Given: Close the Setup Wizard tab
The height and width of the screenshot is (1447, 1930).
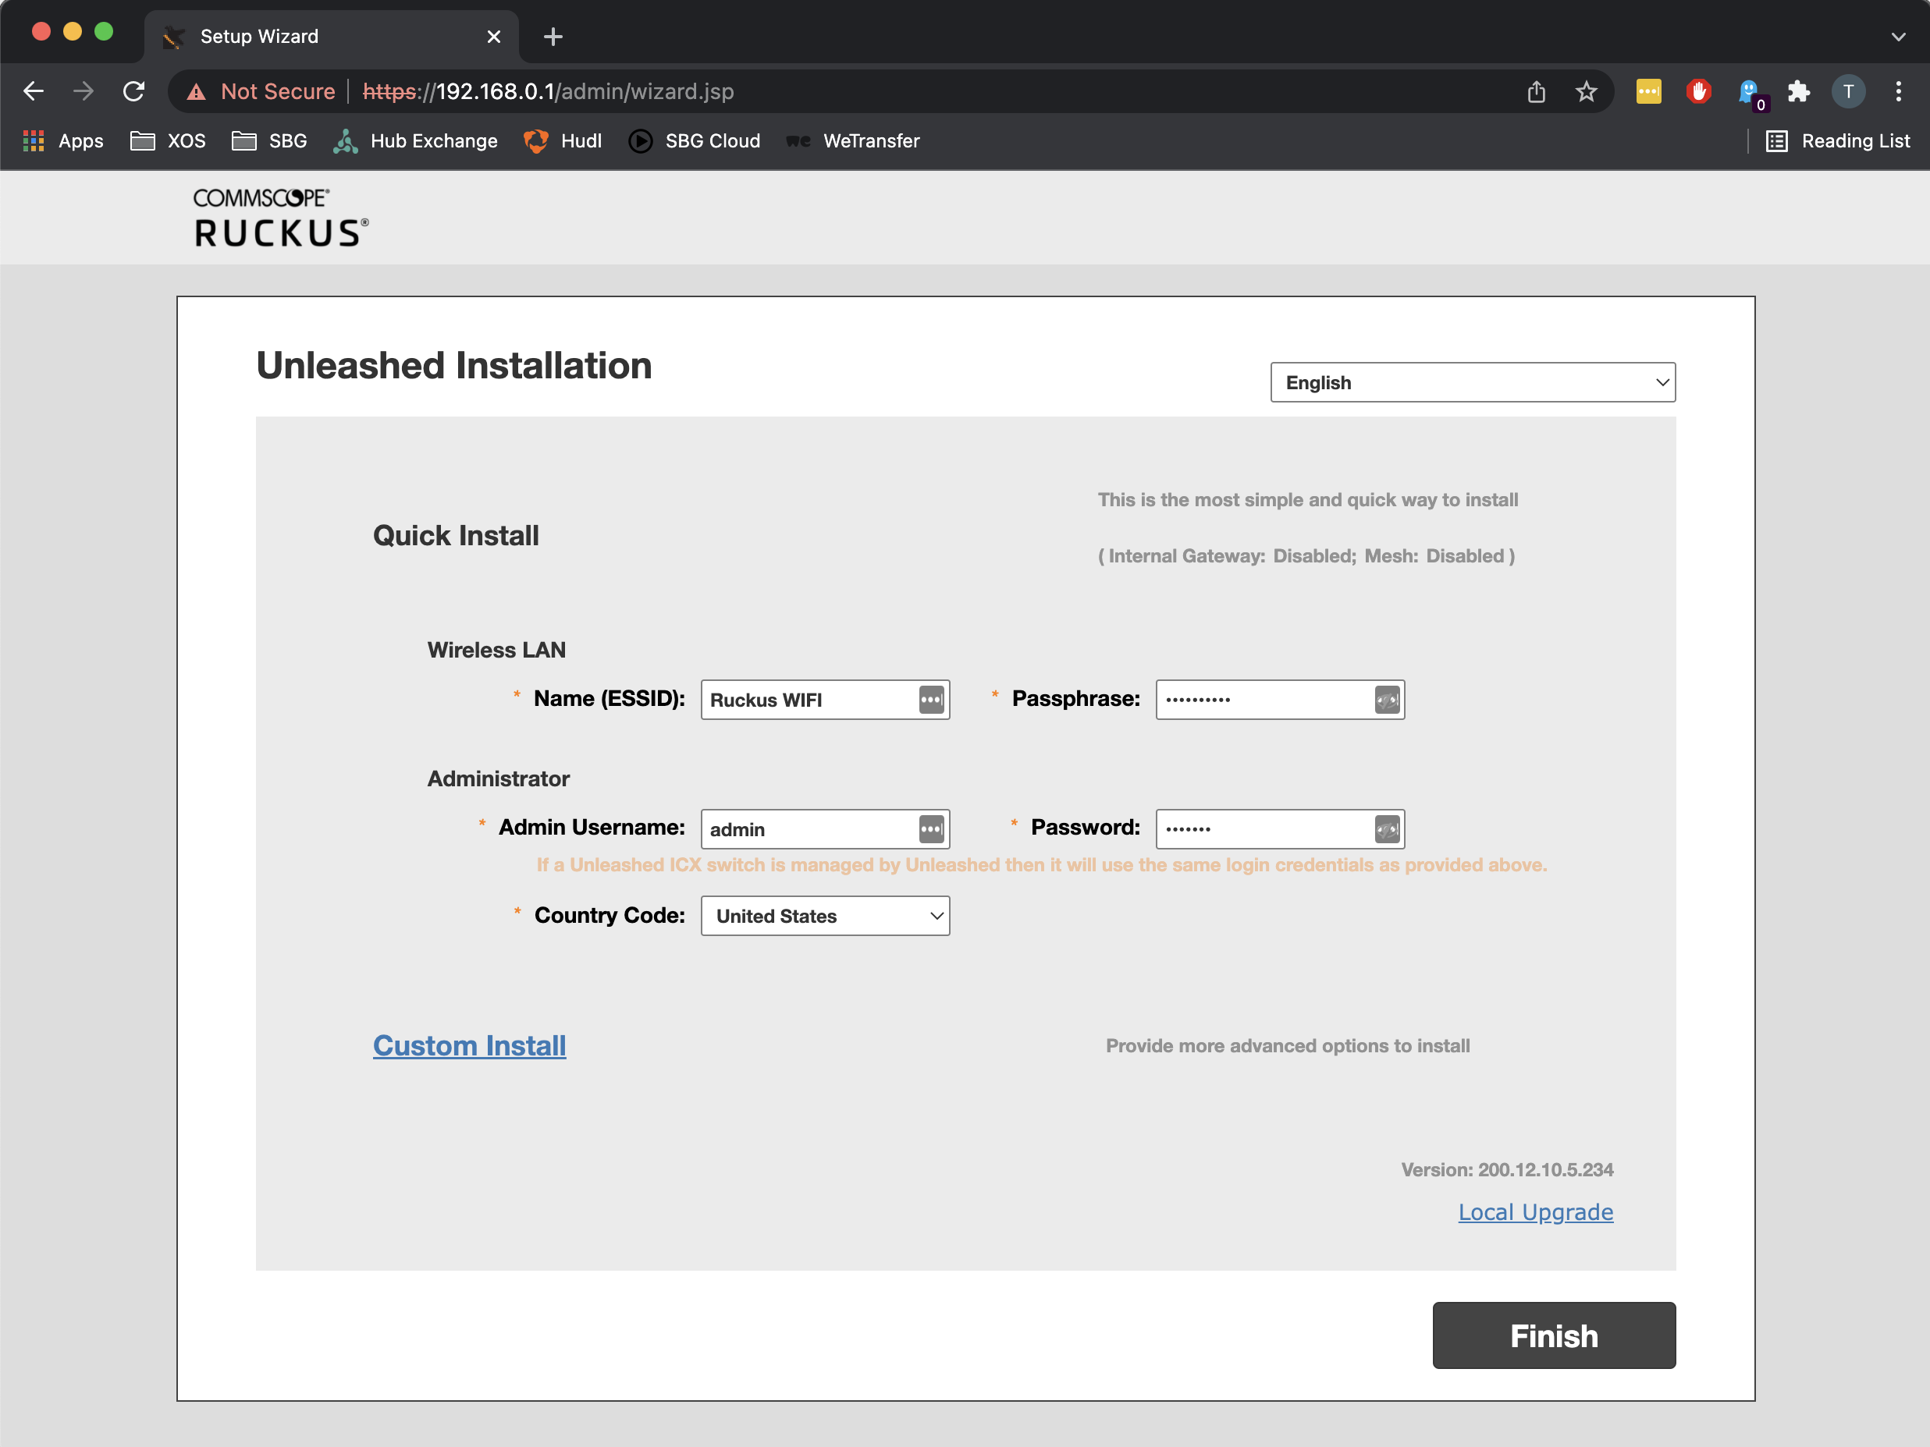Looking at the screenshot, I should [x=494, y=37].
